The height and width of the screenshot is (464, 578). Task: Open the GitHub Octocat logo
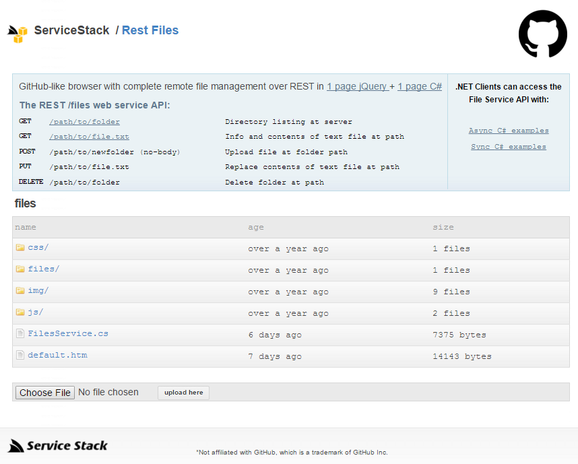point(542,34)
